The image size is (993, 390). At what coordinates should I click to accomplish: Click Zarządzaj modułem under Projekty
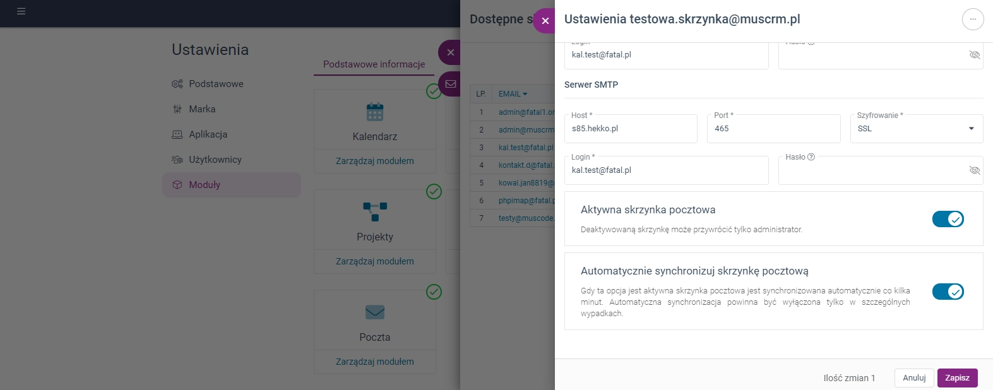point(375,261)
